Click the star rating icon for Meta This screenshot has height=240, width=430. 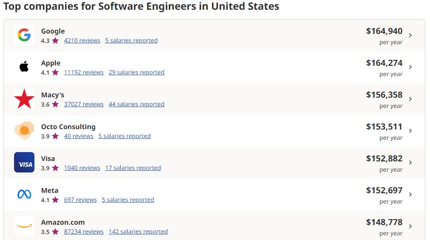coord(55,200)
